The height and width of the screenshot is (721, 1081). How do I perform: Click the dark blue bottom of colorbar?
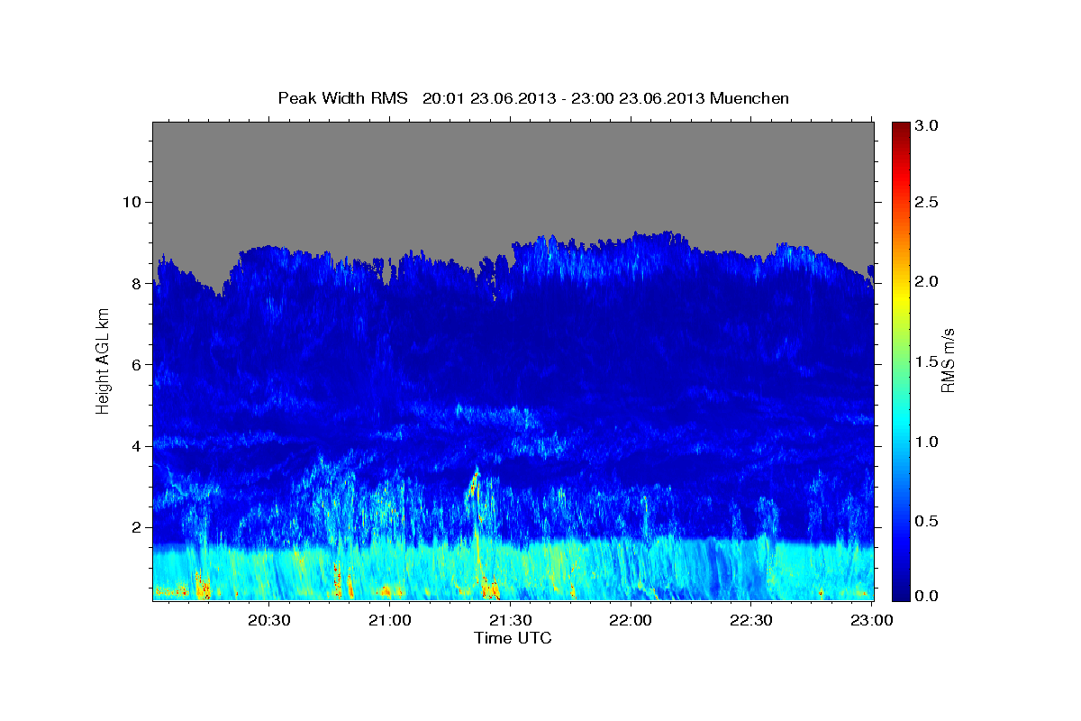(900, 595)
